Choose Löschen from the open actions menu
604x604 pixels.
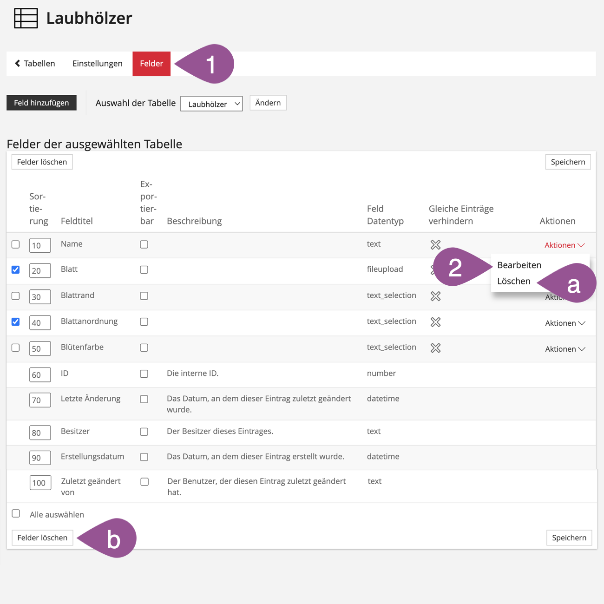pos(513,281)
